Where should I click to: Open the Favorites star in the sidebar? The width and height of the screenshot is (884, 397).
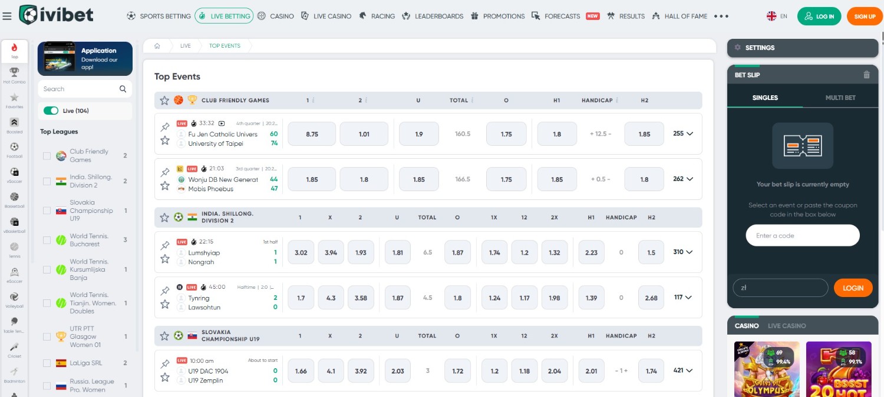(15, 98)
